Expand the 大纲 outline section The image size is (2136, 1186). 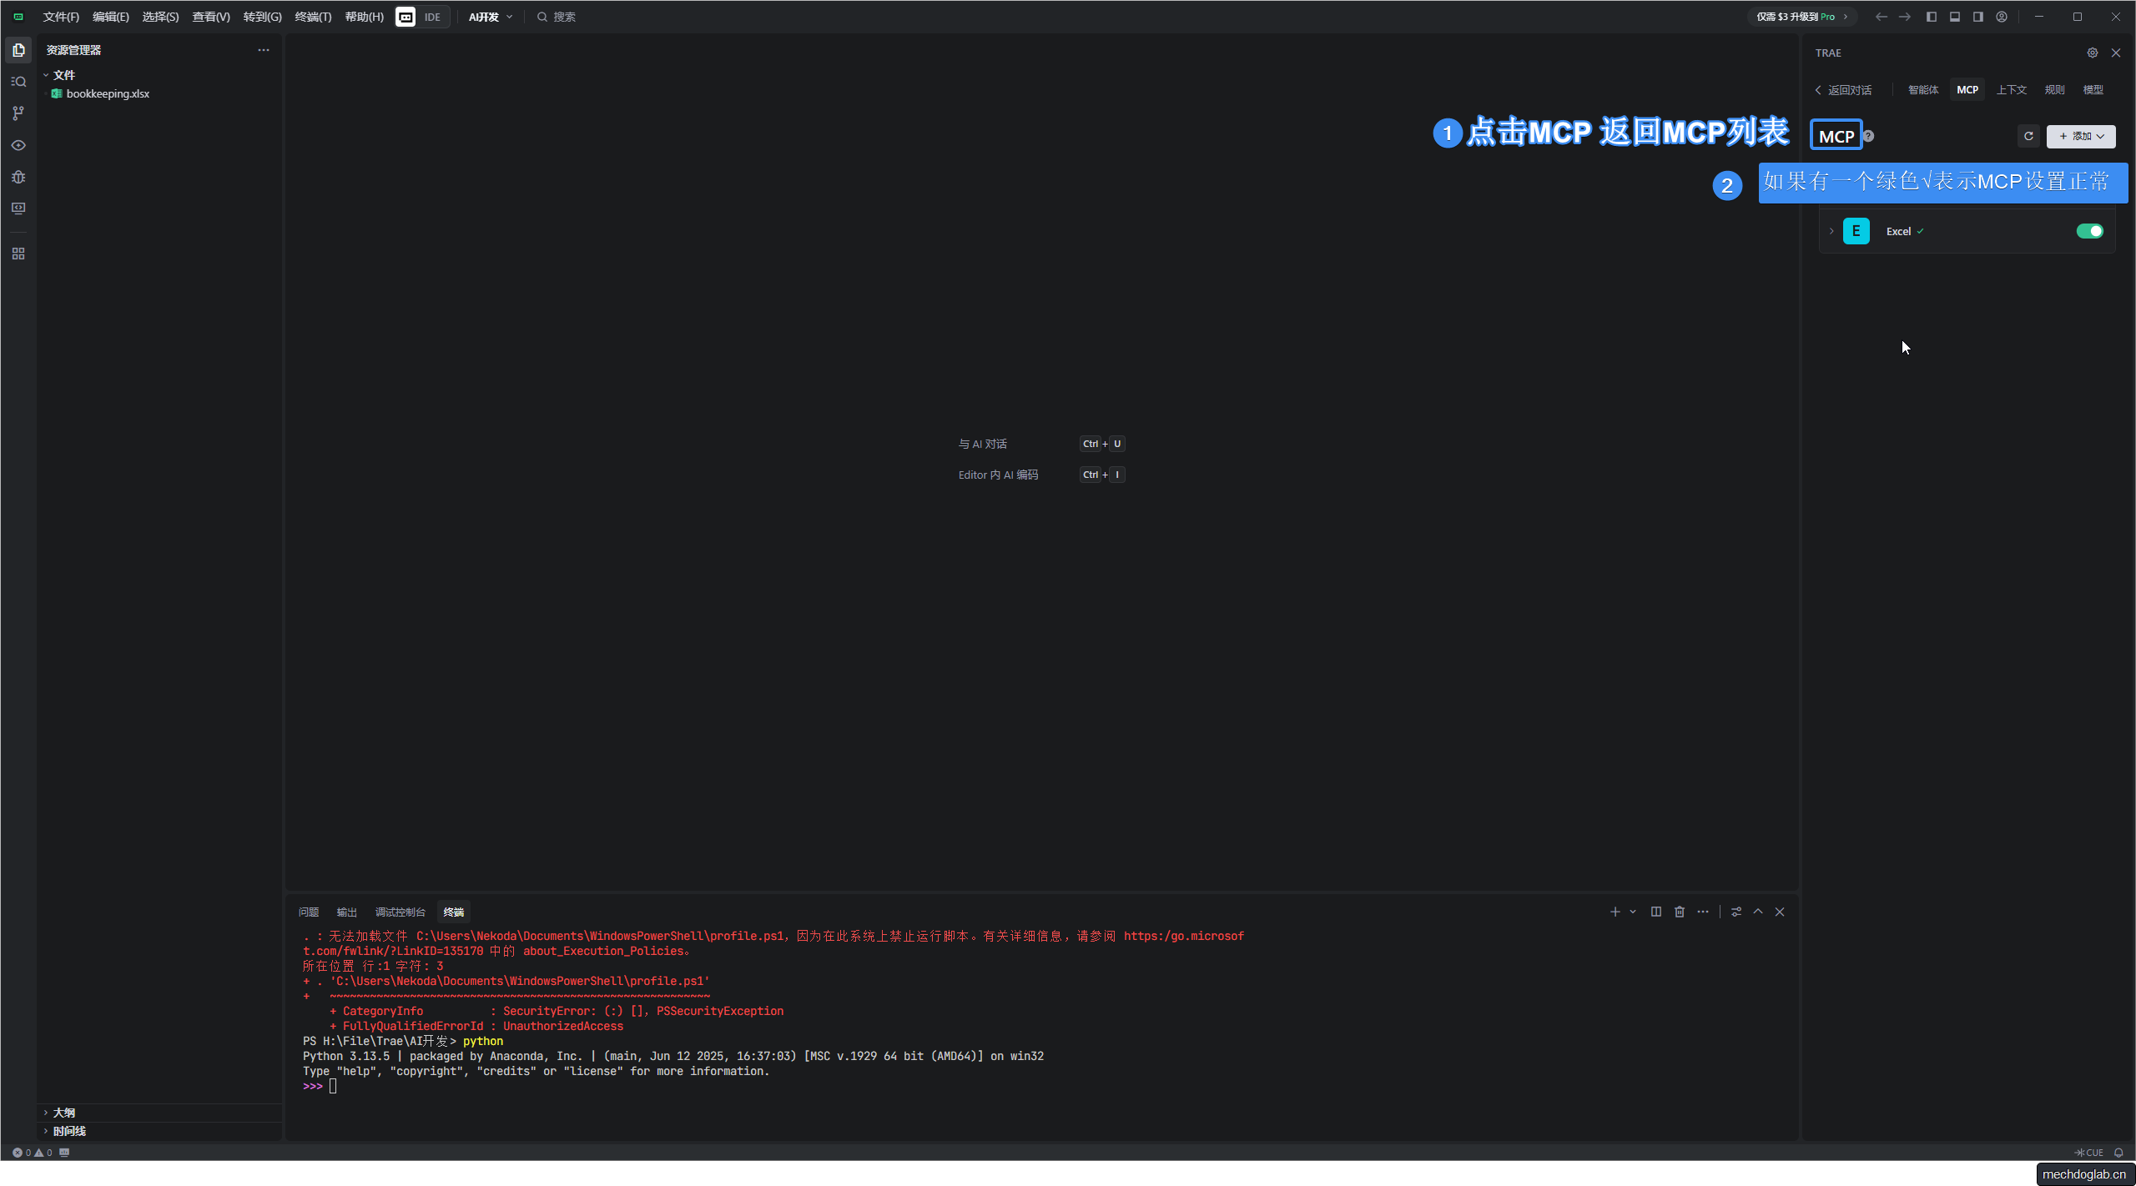(64, 1113)
